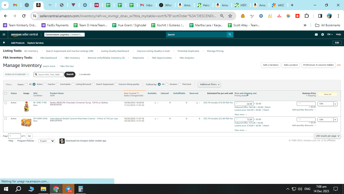Image resolution: width=344 pixels, height=194 pixels.
Task: Open File Explorer from the taskbar
Action: [44, 189]
